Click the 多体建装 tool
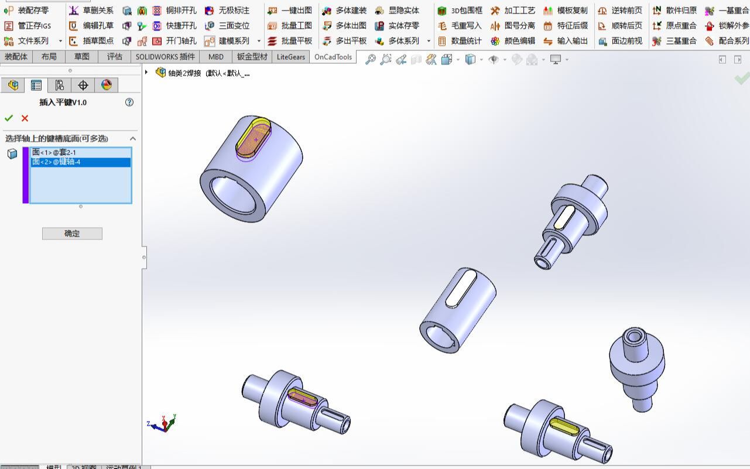 (344, 10)
